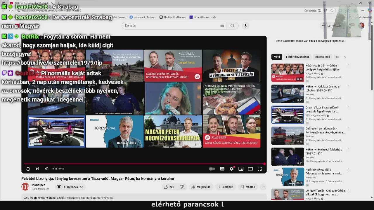The image size is (374, 210).
Task: Skip to next video in player
Action: coord(37,169)
